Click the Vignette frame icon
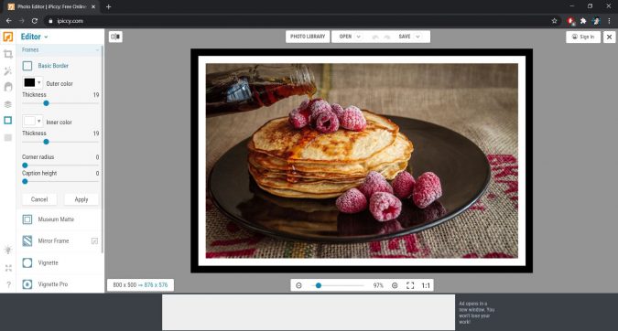The width and height of the screenshot is (618, 331). tap(27, 262)
